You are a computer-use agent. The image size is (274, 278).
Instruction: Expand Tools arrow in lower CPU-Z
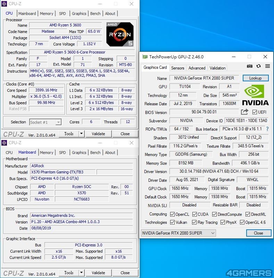tap(81, 273)
